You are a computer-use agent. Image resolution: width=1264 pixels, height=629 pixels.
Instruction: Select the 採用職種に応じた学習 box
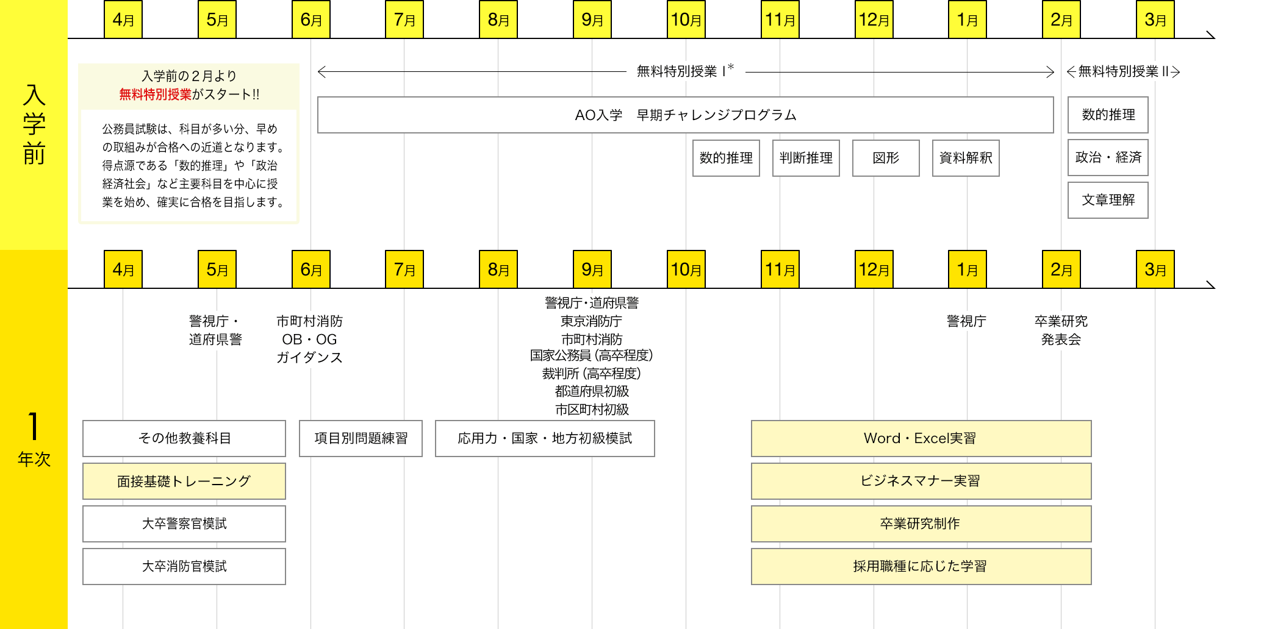pos(921,566)
